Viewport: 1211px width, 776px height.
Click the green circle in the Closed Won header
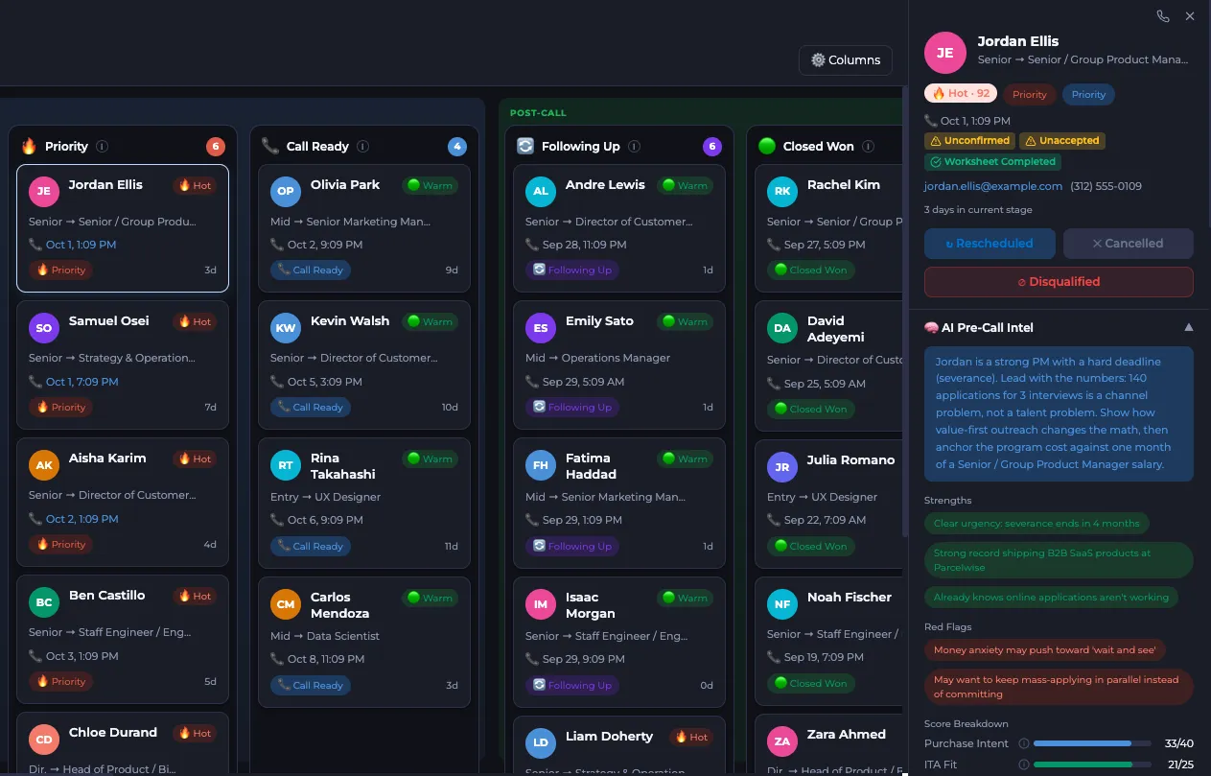pos(767,147)
